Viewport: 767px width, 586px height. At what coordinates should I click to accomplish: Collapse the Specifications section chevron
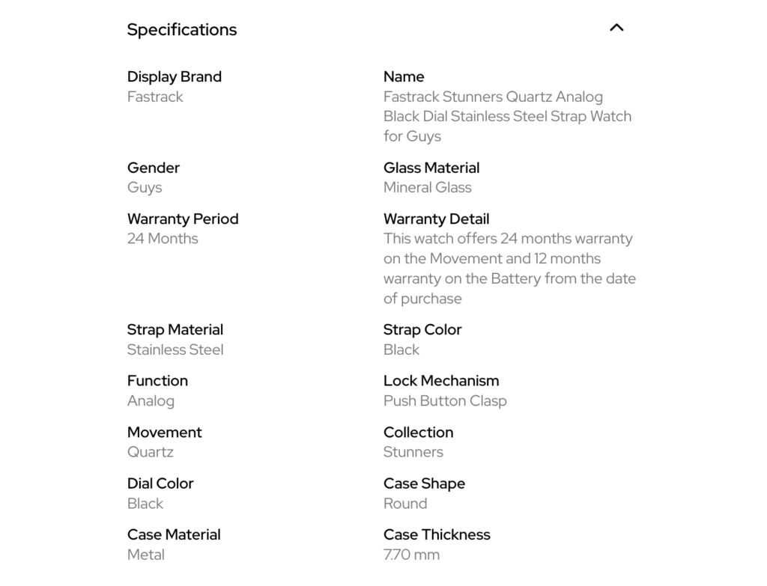point(616,28)
